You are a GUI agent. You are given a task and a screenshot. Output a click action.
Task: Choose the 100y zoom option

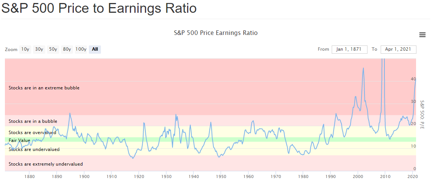pos(81,49)
